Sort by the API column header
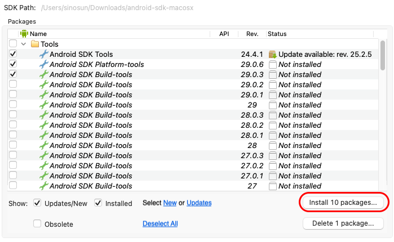394x242 pixels. coord(224,34)
